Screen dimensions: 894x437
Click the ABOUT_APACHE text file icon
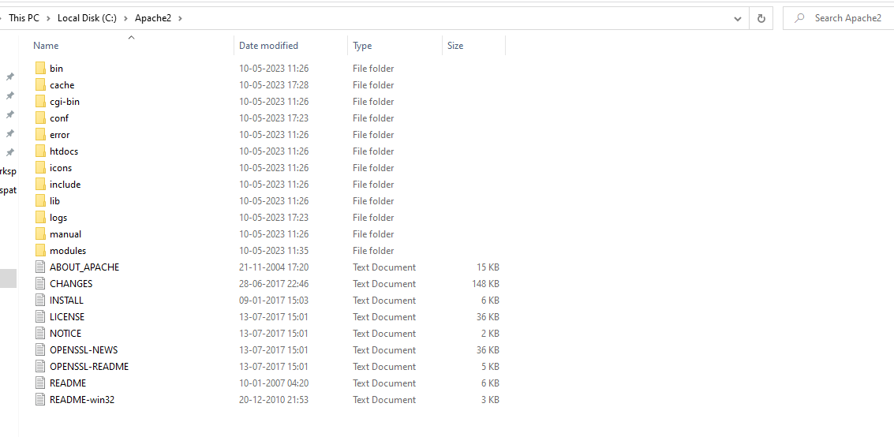(40, 267)
